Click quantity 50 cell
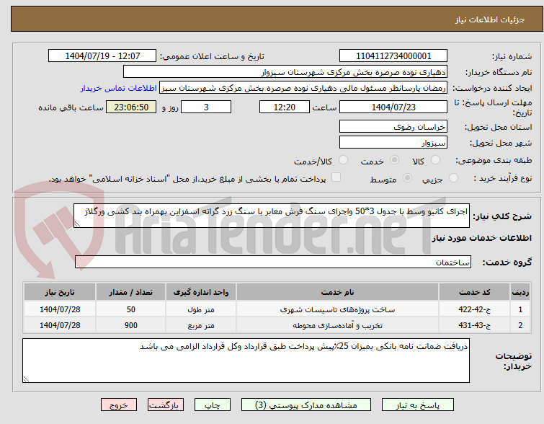Image resolution: width=544 pixels, height=424 pixels. (131, 309)
